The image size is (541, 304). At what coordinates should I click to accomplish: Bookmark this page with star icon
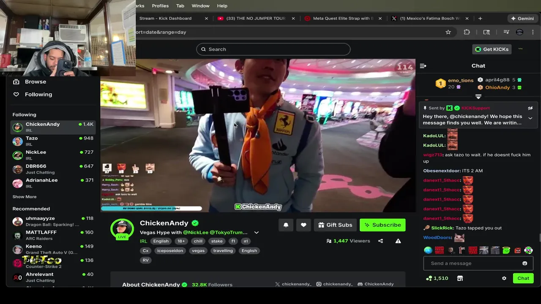pyautogui.click(x=448, y=32)
